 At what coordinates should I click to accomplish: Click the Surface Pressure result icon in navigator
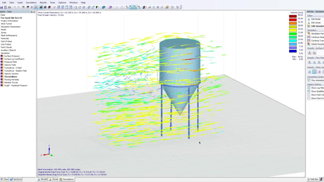[2, 56]
